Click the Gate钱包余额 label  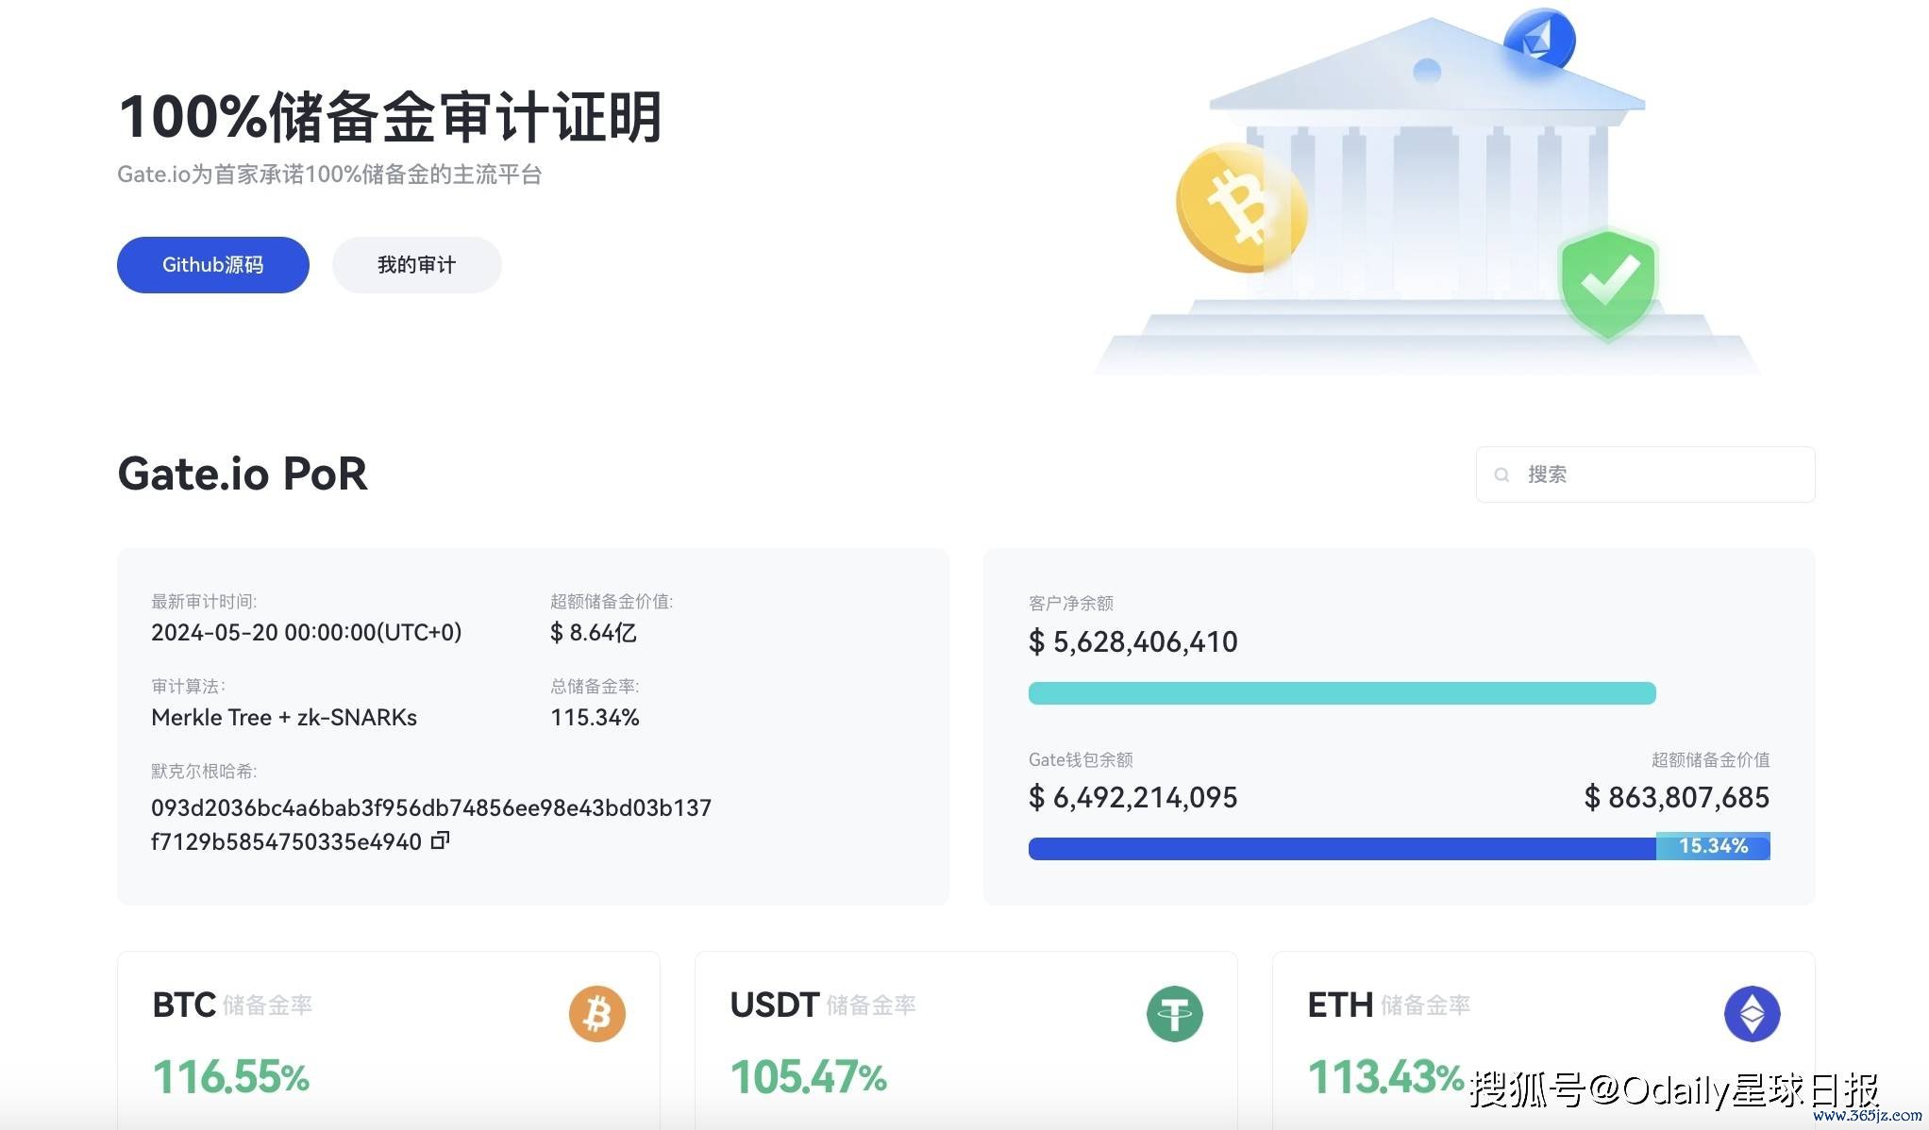[1081, 759]
